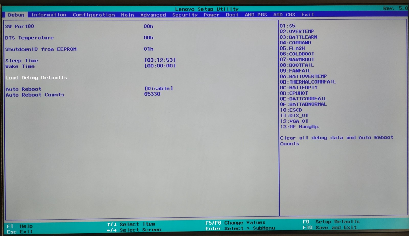Open the AMD CBS tab
The height and width of the screenshot is (236, 409).
point(284,15)
